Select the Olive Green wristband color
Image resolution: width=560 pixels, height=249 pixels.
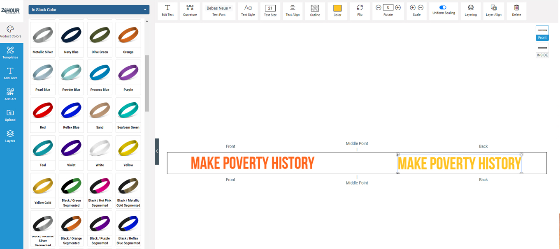coord(100,39)
